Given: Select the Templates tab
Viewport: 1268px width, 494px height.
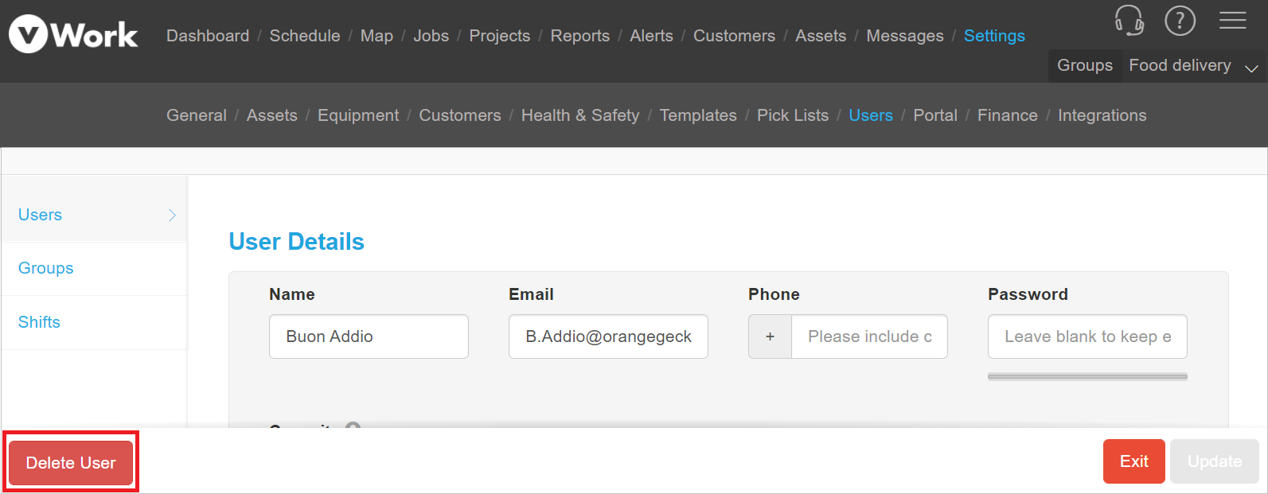Looking at the screenshot, I should coord(698,115).
